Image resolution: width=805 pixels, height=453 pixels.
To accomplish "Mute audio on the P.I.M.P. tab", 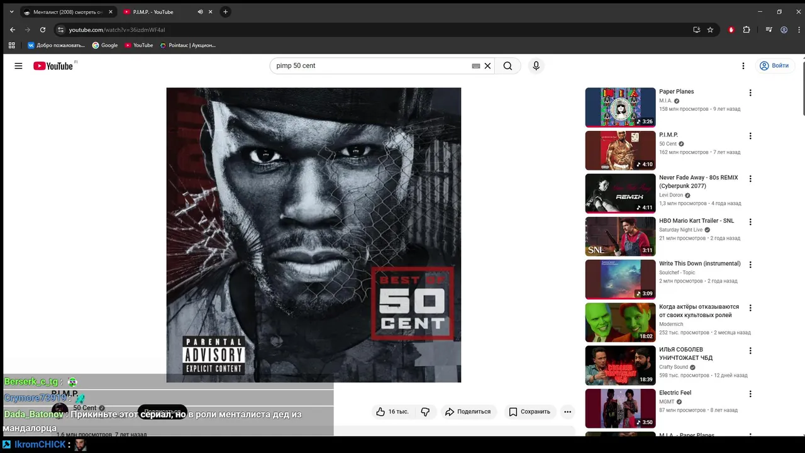I will click(200, 12).
